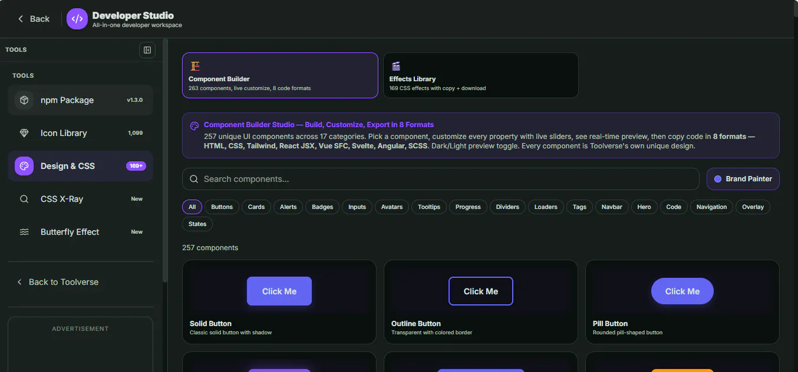Select Design & CSS in sidebar
Viewport: 798px width, 372px height.
tap(80, 166)
